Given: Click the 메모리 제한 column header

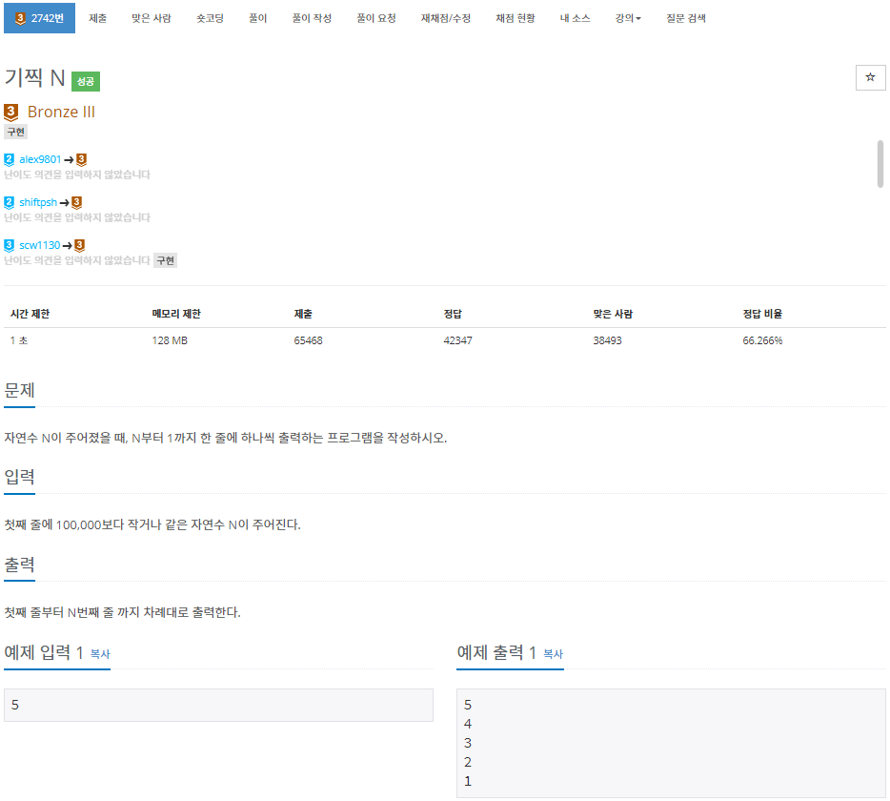Looking at the screenshot, I should (176, 314).
